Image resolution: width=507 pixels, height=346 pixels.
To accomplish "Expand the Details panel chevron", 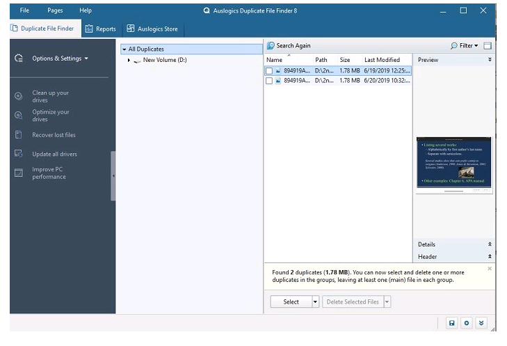I will (490, 244).
